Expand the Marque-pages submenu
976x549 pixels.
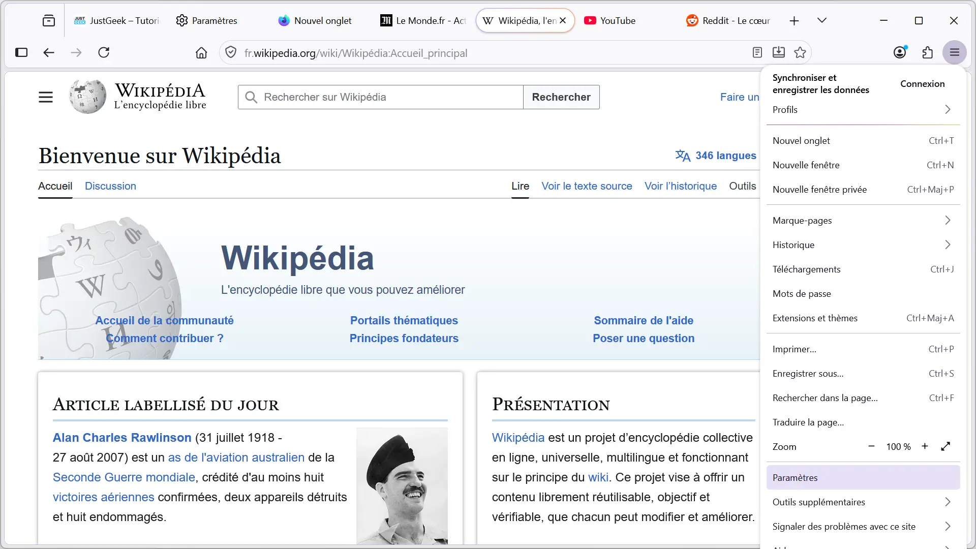(863, 221)
